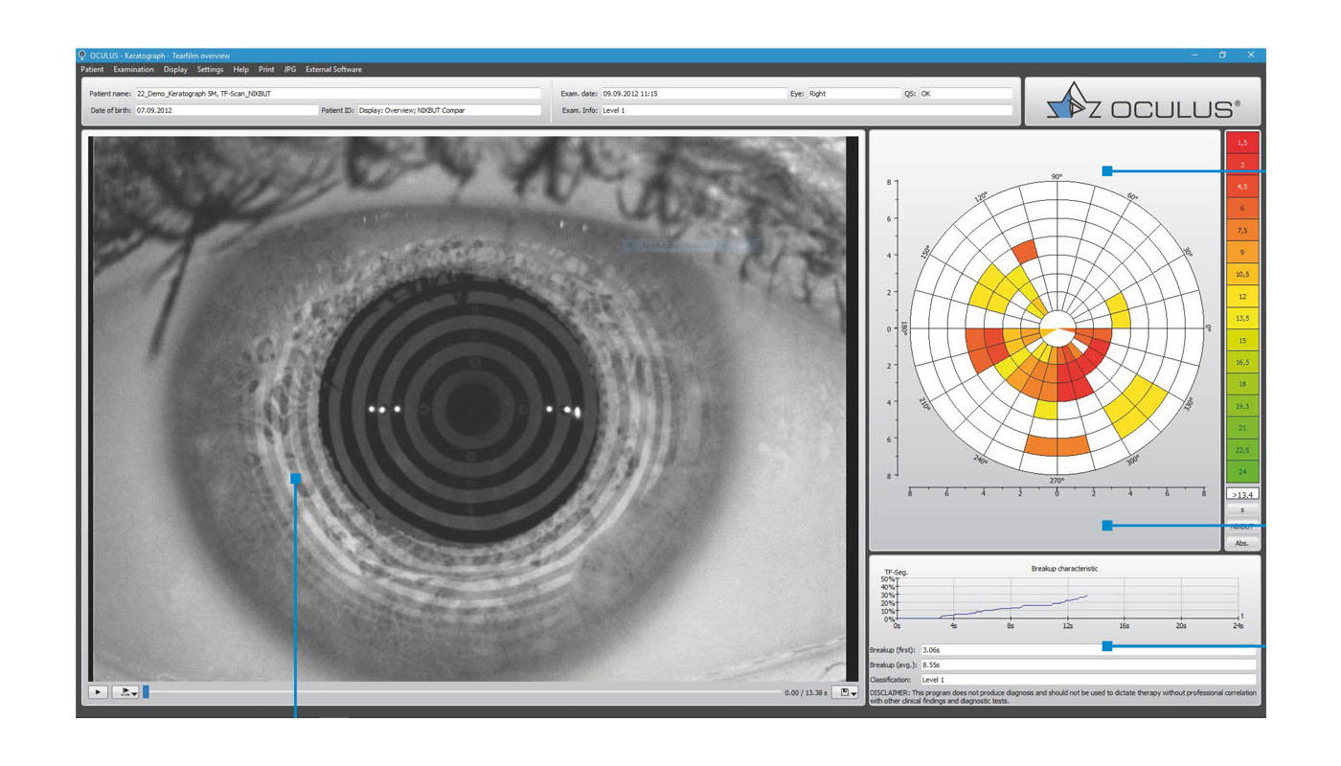
Task: Select the 16,5 color scale cell
Action: tap(1242, 363)
